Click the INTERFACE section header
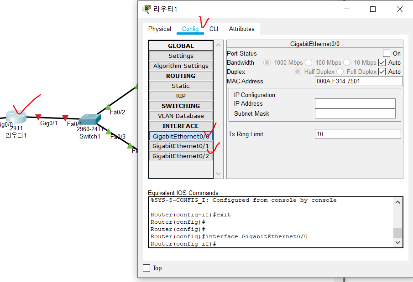This screenshot has width=413, height=282. point(181,126)
